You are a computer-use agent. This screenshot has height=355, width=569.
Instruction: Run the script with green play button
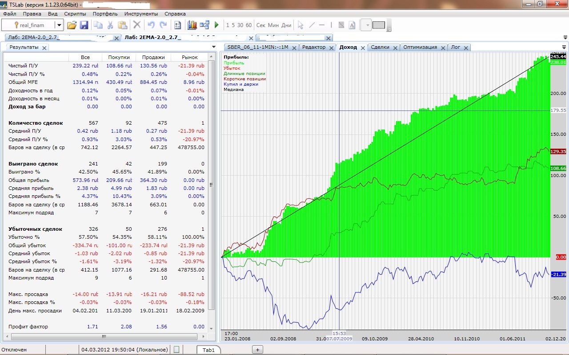(x=217, y=25)
